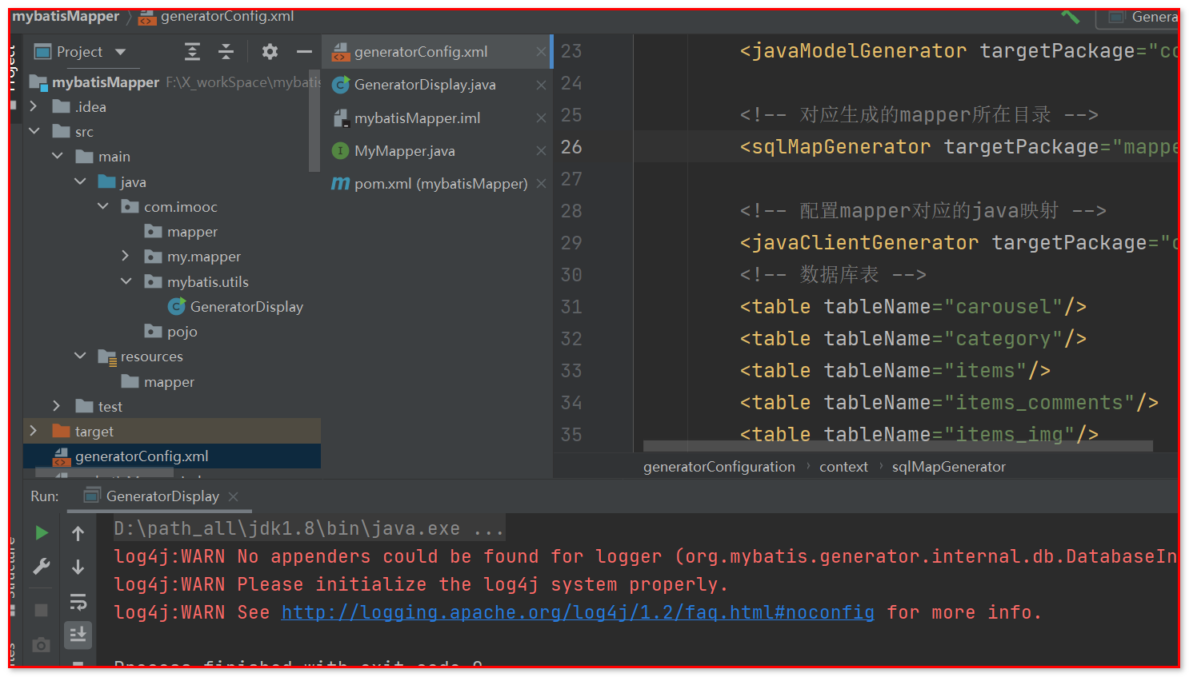Image resolution: width=1189 pixels, height=677 pixels.
Task: Click generatorConfig.xml in the navigation bar
Action: (x=227, y=17)
